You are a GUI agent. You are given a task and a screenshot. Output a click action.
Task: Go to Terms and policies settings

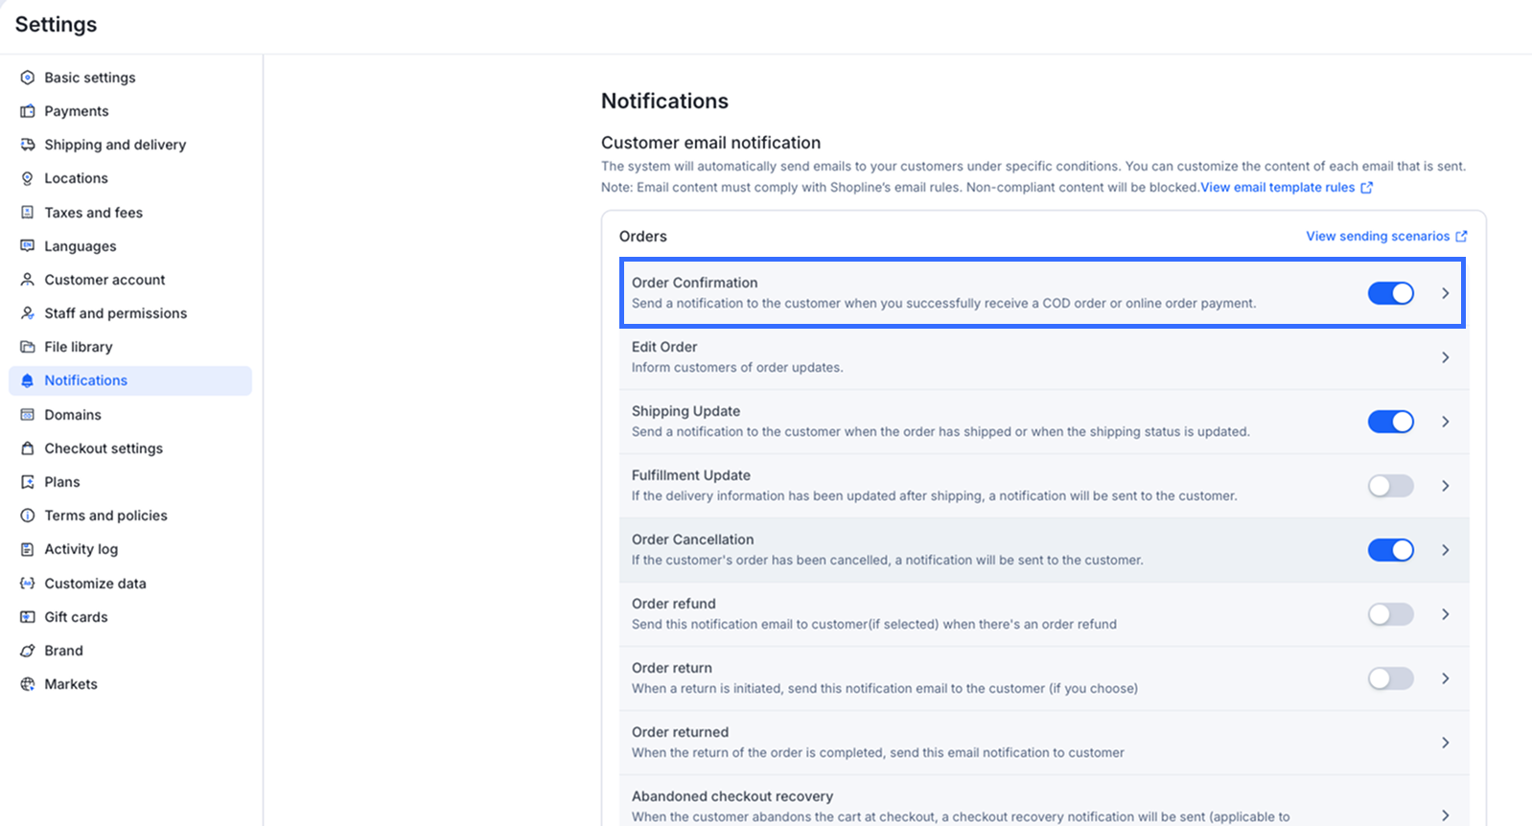[105, 516]
